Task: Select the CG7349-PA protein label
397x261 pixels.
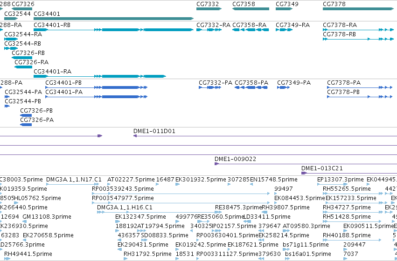Action: pos(294,83)
